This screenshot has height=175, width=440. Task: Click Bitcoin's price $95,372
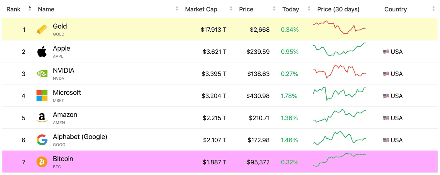click(x=258, y=162)
